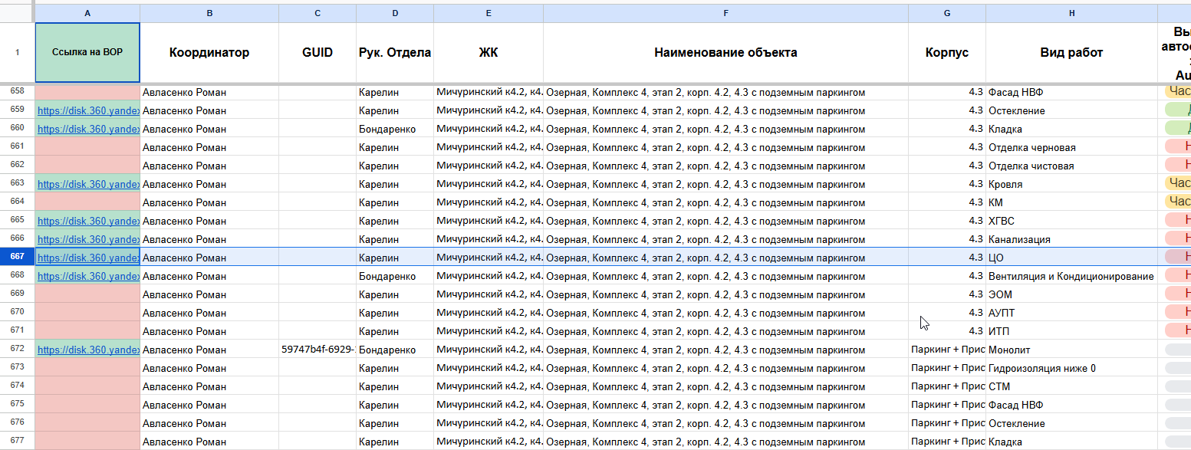Click the 'ЖК' header cell
This screenshot has height=450, width=1191.
(489, 52)
